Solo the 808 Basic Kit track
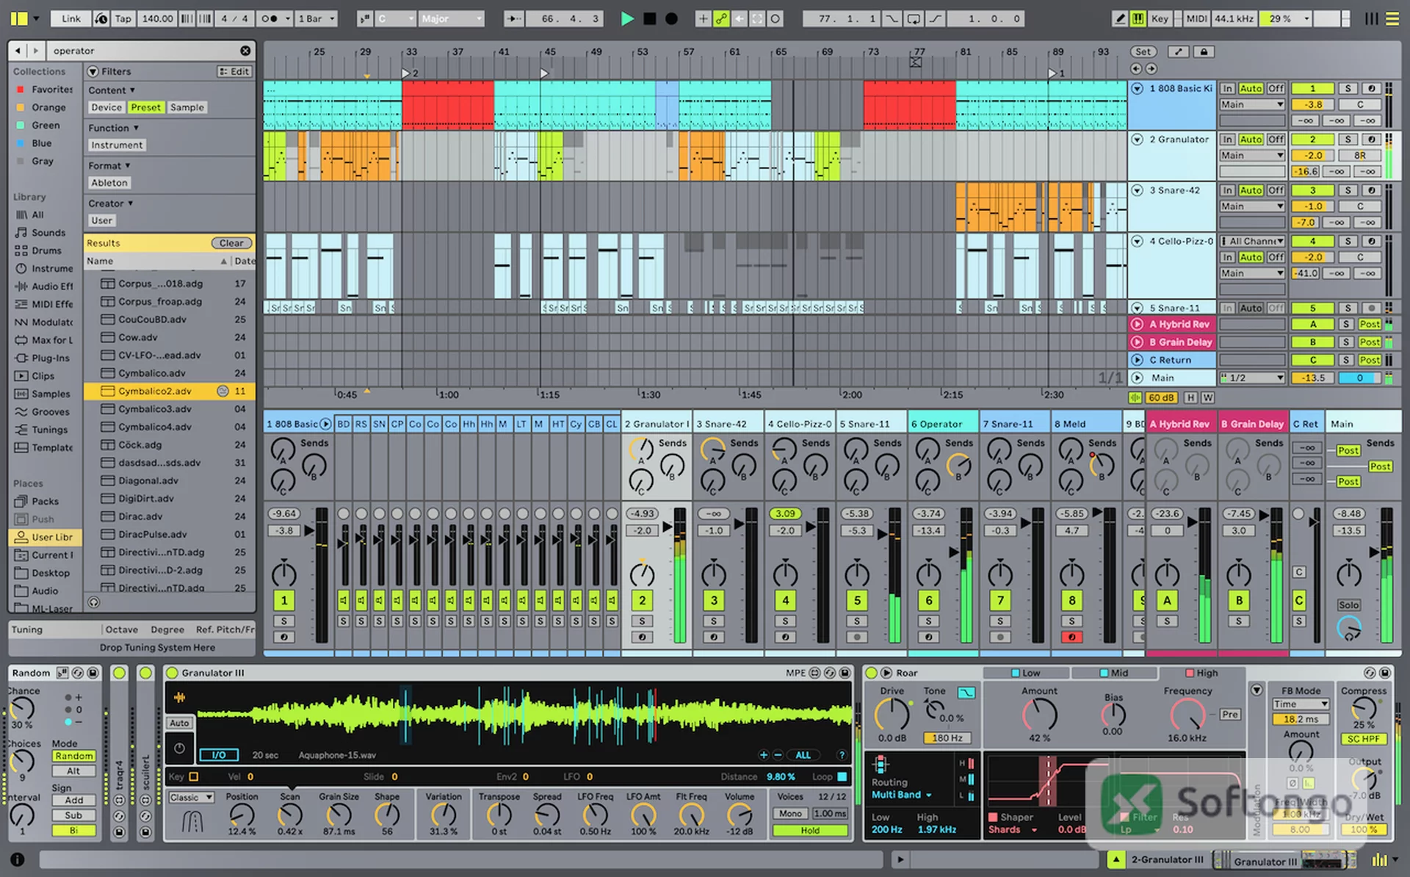Image resolution: width=1410 pixels, height=877 pixels. 1348,88
